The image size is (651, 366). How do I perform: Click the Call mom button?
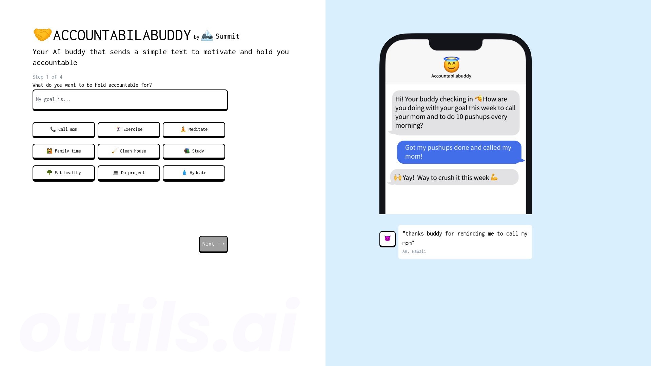(x=63, y=129)
